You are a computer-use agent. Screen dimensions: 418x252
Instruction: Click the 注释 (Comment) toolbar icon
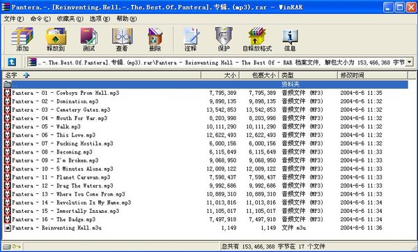[191, 39]
